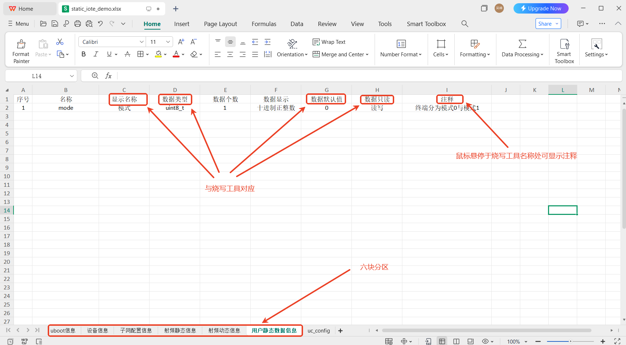Toggle Bold formatting
The height and width of the screenshot is (345, 626).
84,54
